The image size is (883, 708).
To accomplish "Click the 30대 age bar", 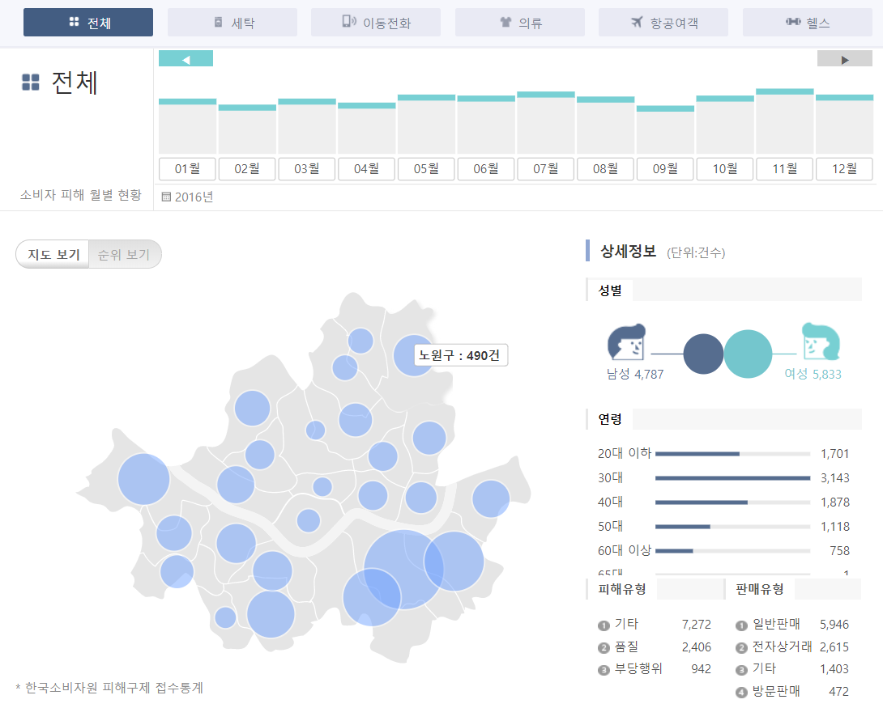I will (732, 478).
